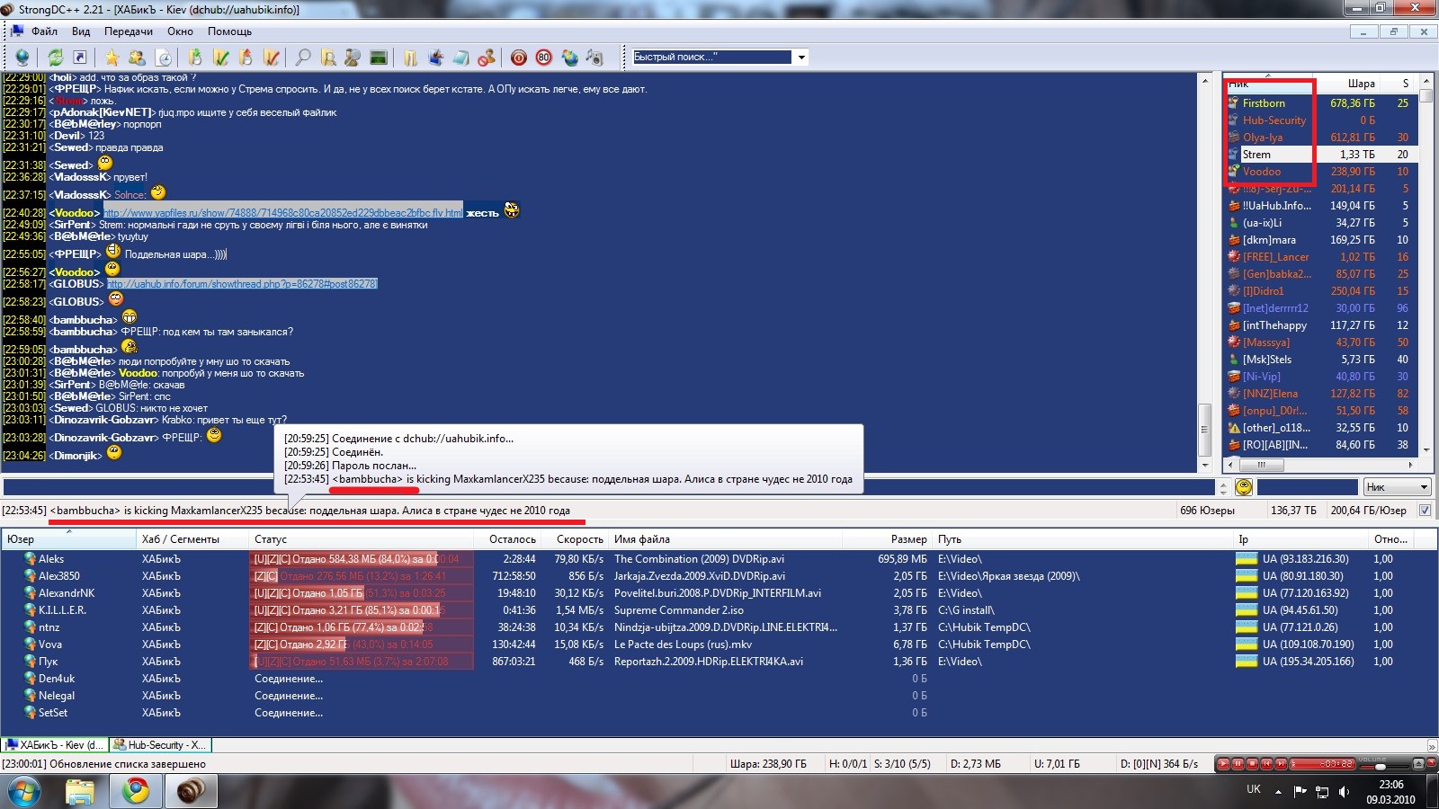Open the public hubs globe icon
The image size is (1439, 809).
tap(22, 58)
